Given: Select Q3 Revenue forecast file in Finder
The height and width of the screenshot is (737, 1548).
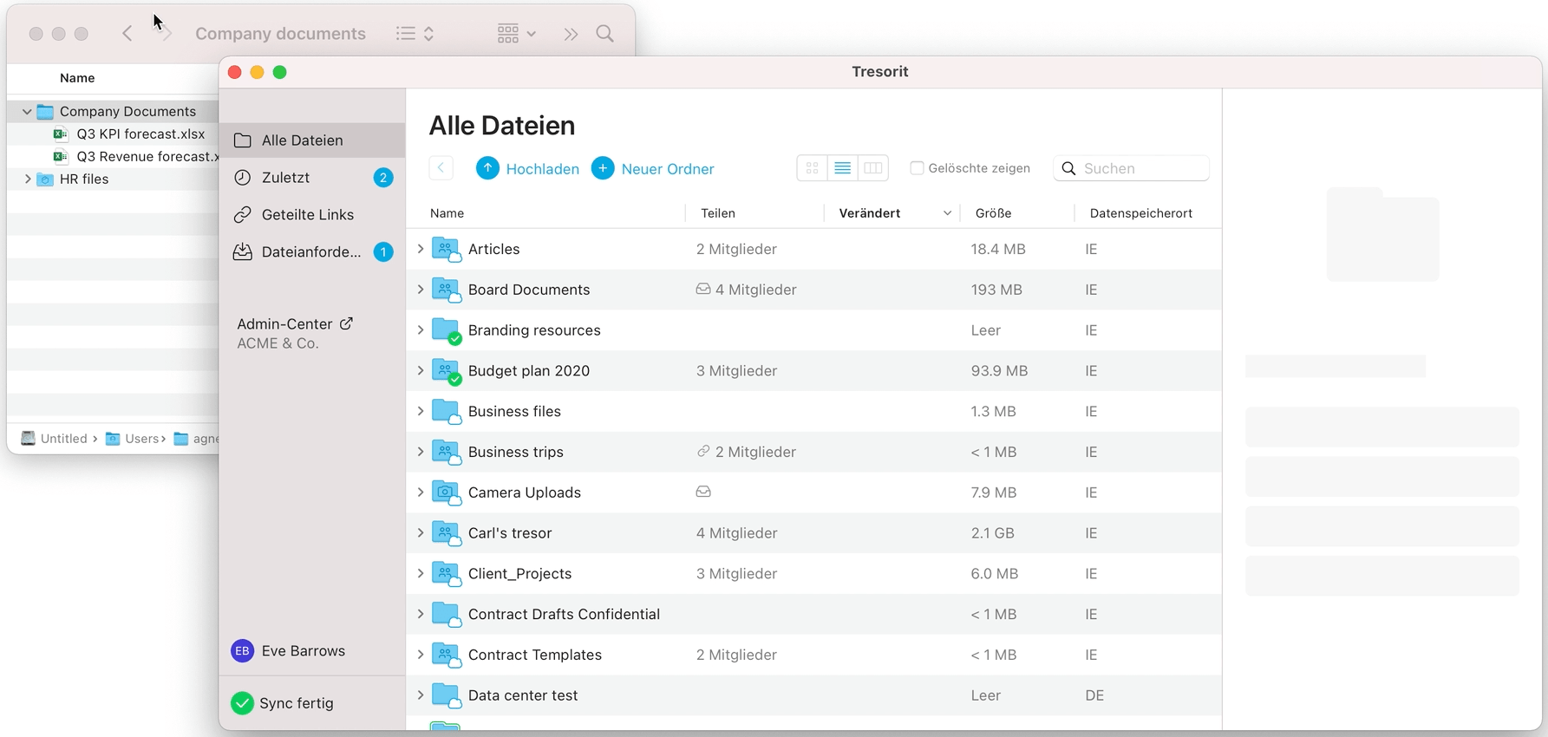Looking at the screenshot, I should pyautogui.click(x=147, y=157).
